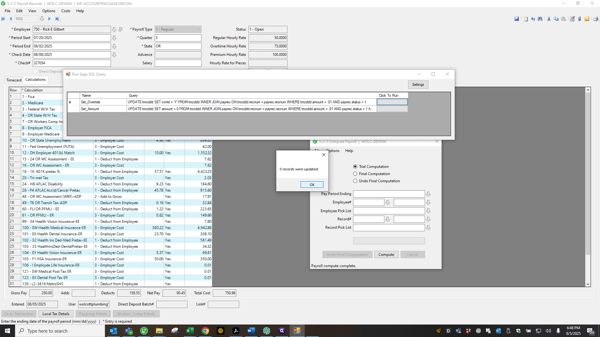This screenshot has height=337, width=600.
Task: Open the Employee lookup drop arrow
Action: click(114, 29)
